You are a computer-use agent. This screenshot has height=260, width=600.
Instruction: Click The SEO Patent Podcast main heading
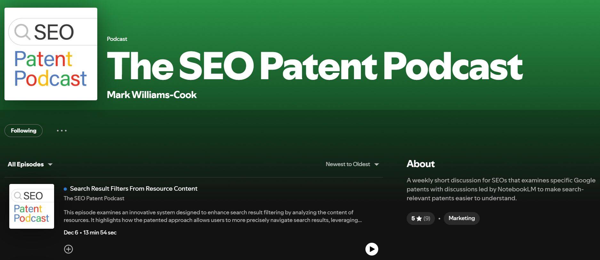pyautogui.click(x=315, y=66)
